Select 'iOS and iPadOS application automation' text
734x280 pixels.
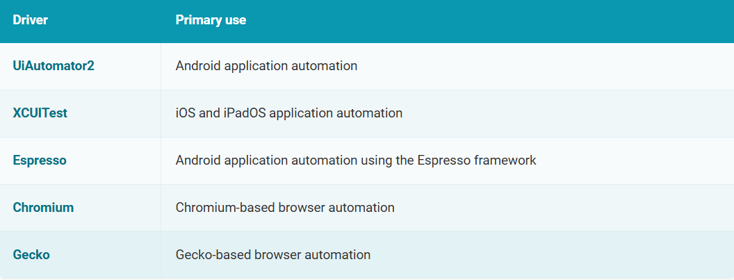[x=289, y=113]
